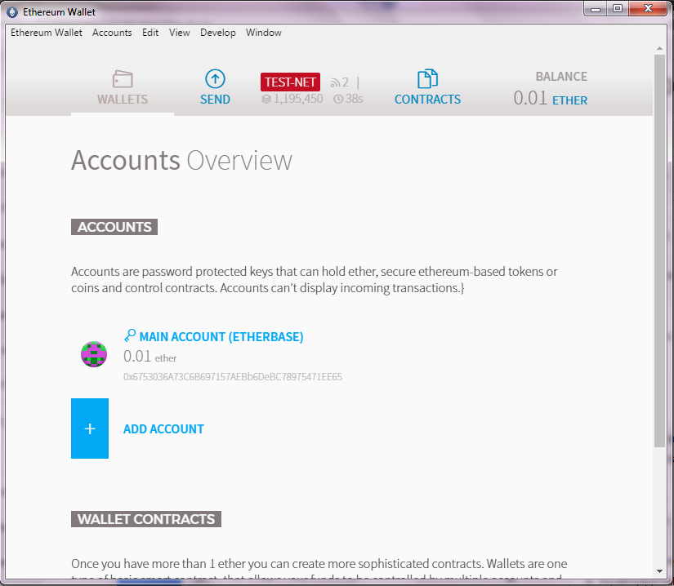
Task: Open the Wallets tab icon
Action: pos(123,79)
